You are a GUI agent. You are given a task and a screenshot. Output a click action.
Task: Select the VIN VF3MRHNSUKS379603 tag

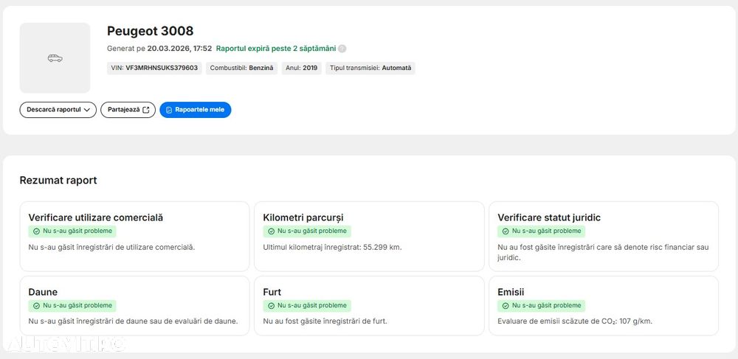tap(154, 68)
